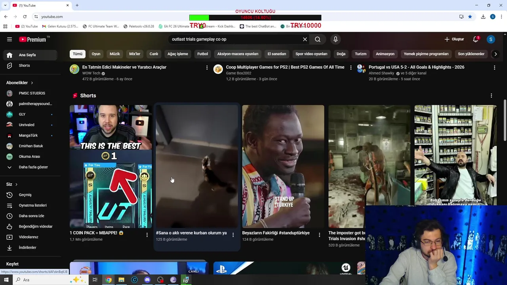This screenshot has height=285, width=507.
Task: Open File Explorer from the taskbar
Action: click(121, 280)
